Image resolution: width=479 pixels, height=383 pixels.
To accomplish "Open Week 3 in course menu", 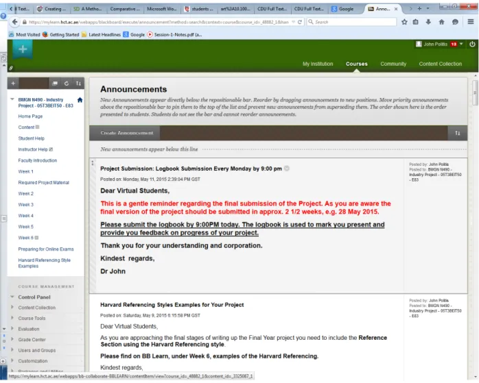I will click(25, 205).
